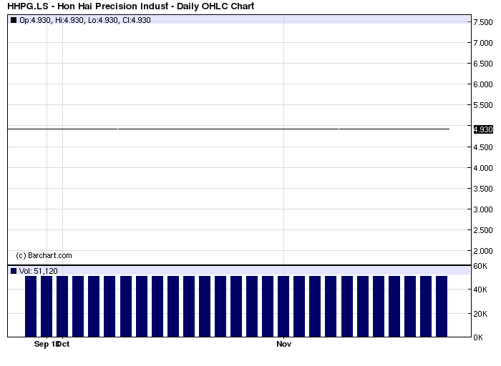
Task: Click the 6.000 price axis label
Action: coord(483,84)
